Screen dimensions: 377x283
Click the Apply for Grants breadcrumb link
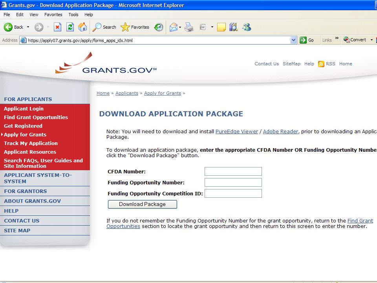[x=163, y=93]
